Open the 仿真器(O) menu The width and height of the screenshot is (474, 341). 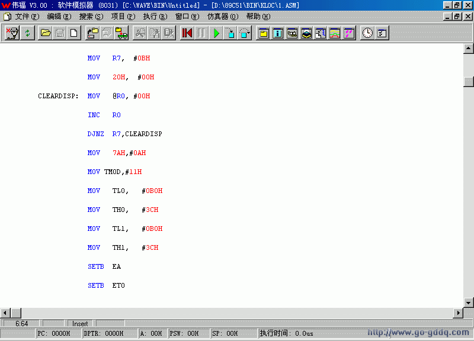click(x=223, y=17)
